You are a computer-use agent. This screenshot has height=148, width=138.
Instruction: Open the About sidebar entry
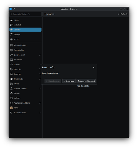[25, 39]
